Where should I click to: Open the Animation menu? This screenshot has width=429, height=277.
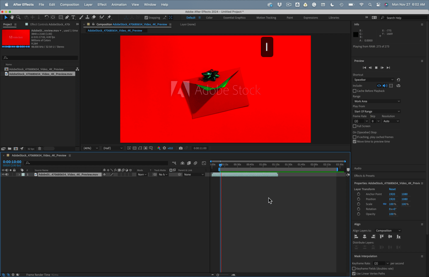point(119,5)
